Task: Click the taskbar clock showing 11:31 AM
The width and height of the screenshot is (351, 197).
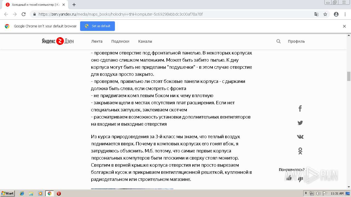Action: (x=337, y=193)
